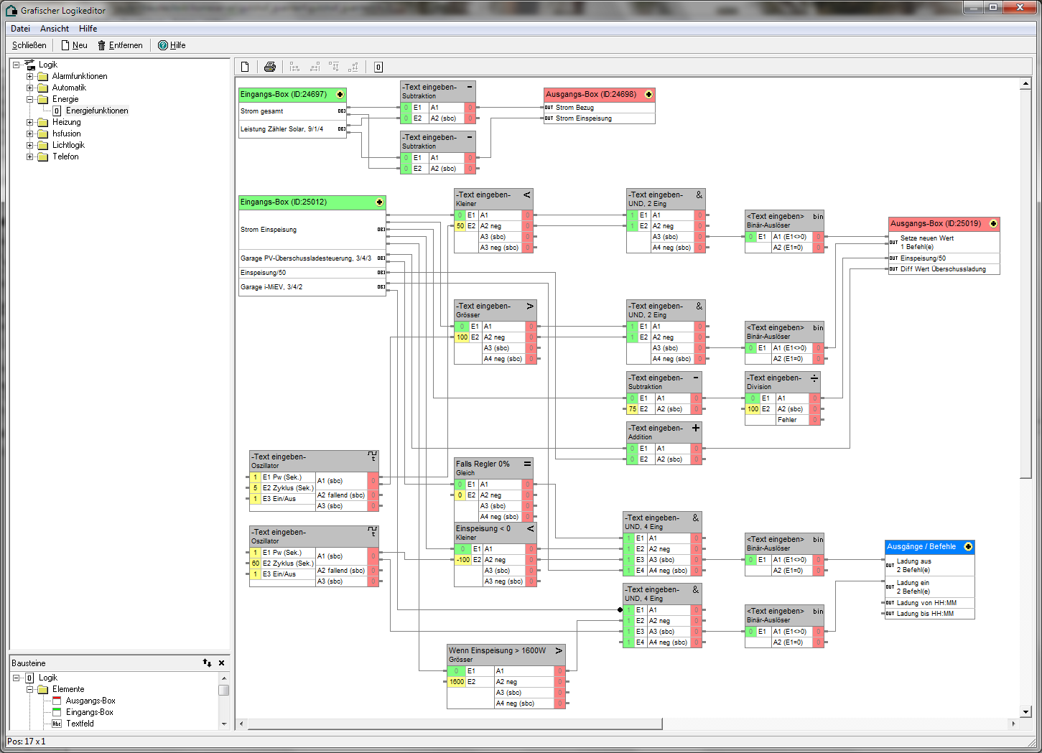The height and width of the screenshot is (753, 1042).
Task: Click the Entfernen button
Action: pos(120,45)
